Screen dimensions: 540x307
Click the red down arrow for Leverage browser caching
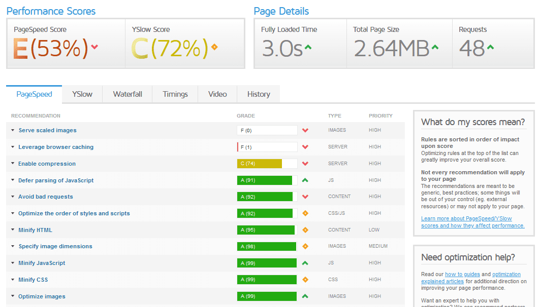[x=305, y=146]
